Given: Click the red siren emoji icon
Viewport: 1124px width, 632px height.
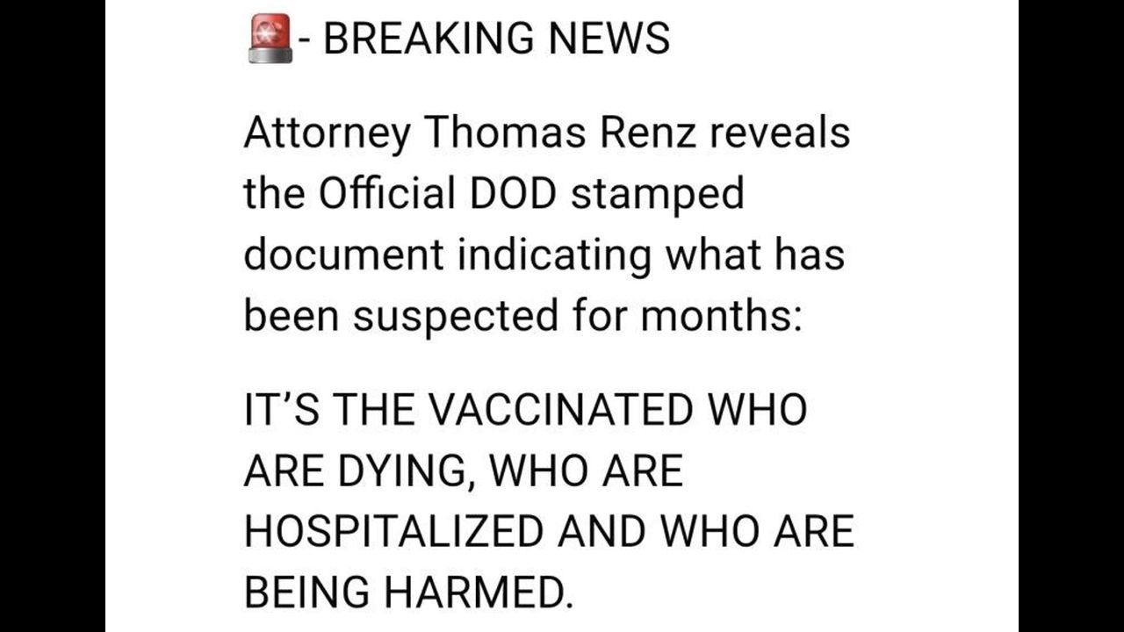Looking at the screenshot, I should [x=270, y=40].
